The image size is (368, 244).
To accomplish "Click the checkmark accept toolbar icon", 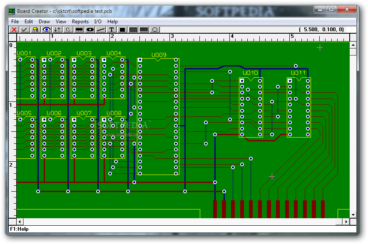I will [x=25, y=30].
